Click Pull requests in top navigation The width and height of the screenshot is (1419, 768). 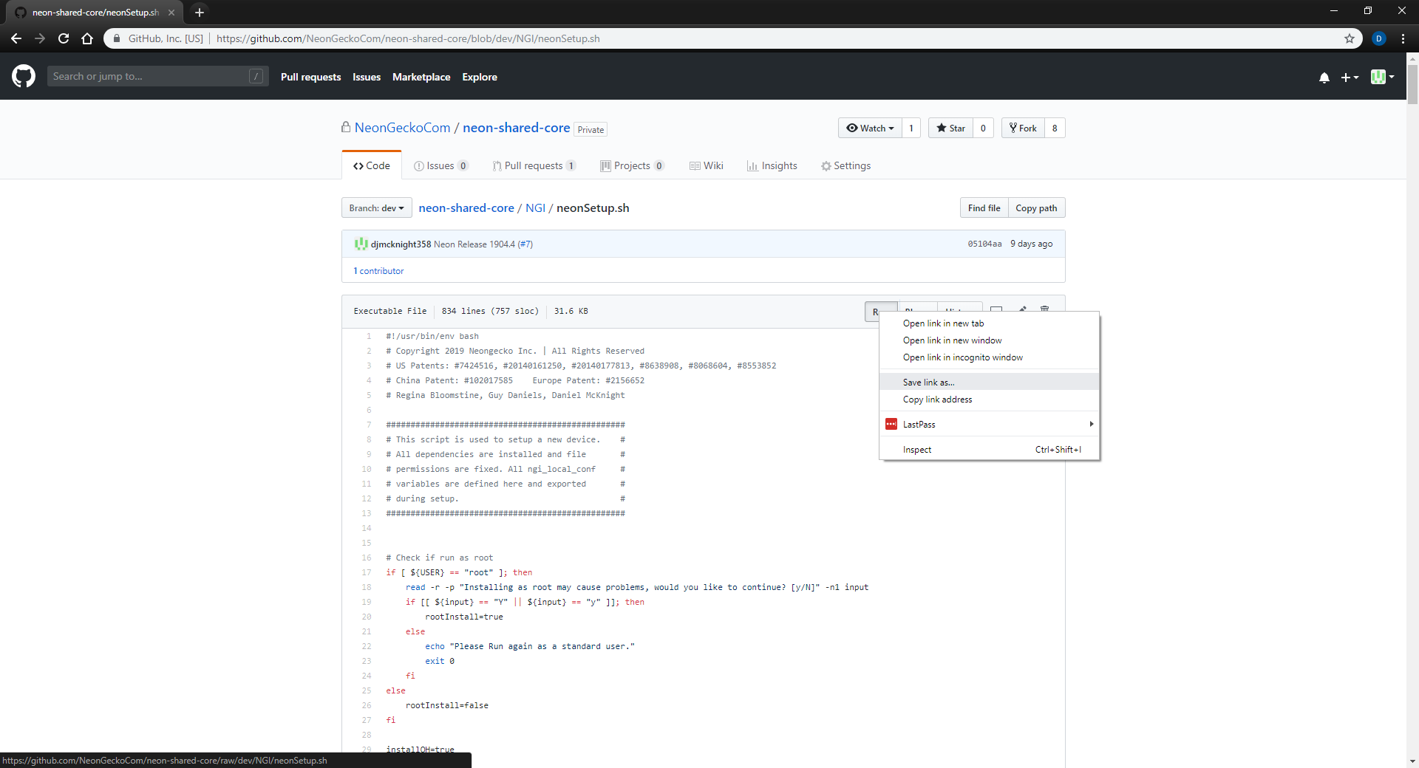point(310,77)
